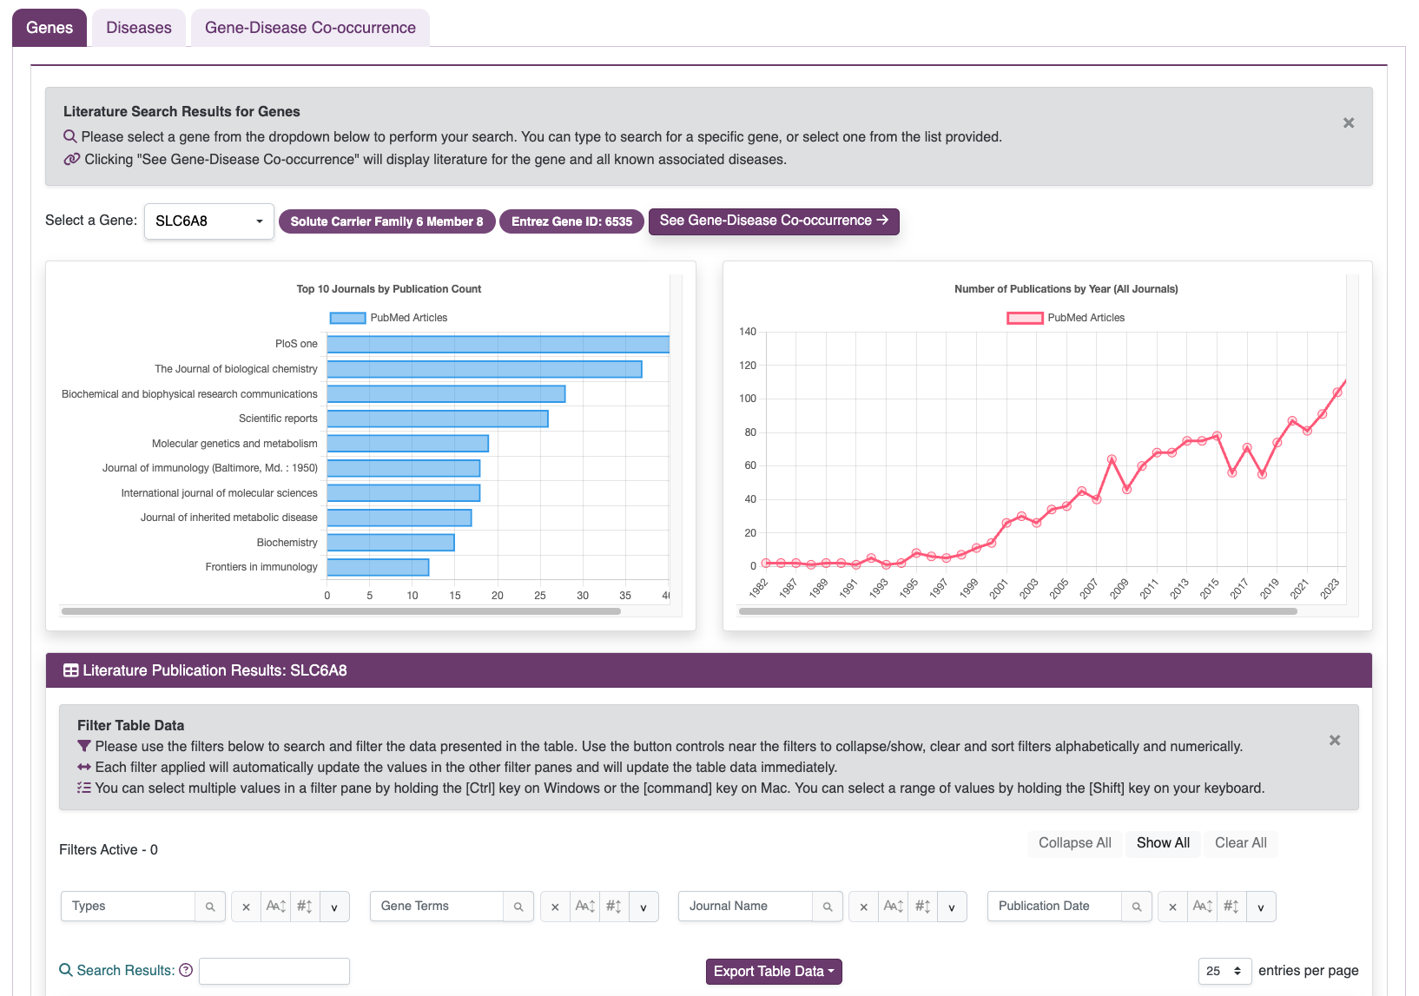This screenshot has height=996, width=1419.
Task: Open the Search Results help tooltip
Action: point(187,970)
